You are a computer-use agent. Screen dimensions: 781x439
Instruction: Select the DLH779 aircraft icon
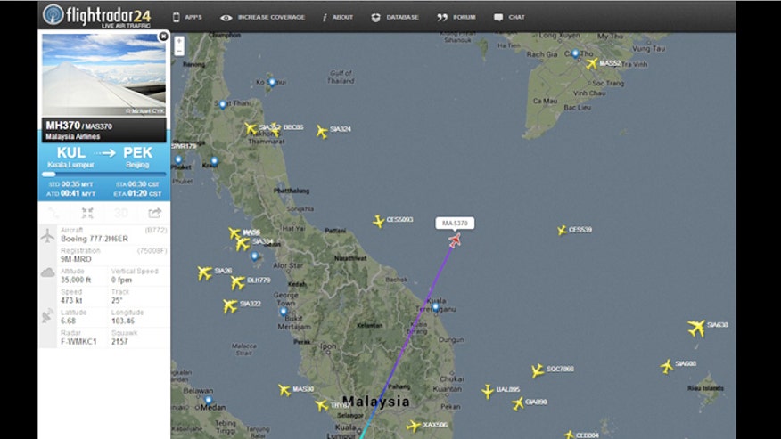(237, 282)
